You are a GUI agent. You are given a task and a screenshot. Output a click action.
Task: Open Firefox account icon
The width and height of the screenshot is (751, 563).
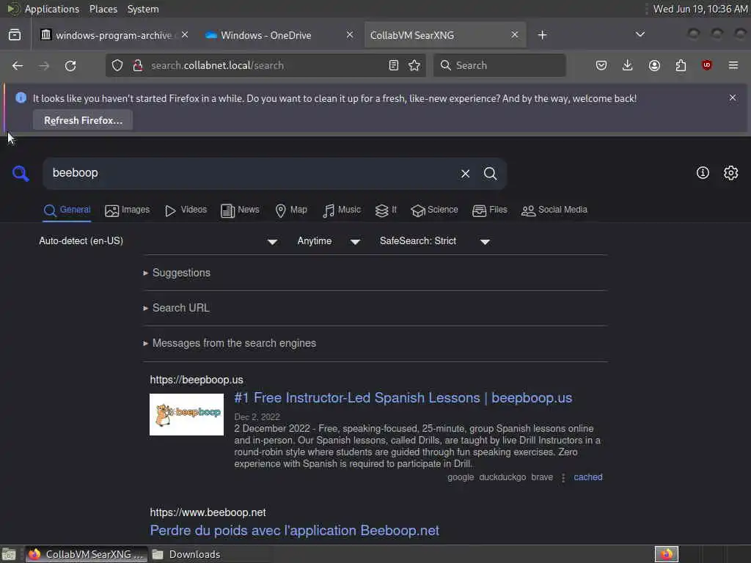[654, 65]
